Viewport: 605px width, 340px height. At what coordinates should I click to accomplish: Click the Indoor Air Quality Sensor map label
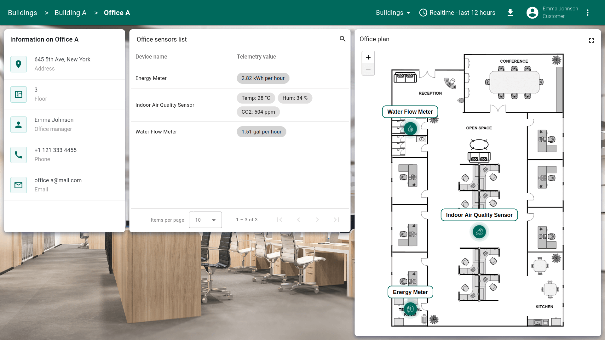click(479, 215)
